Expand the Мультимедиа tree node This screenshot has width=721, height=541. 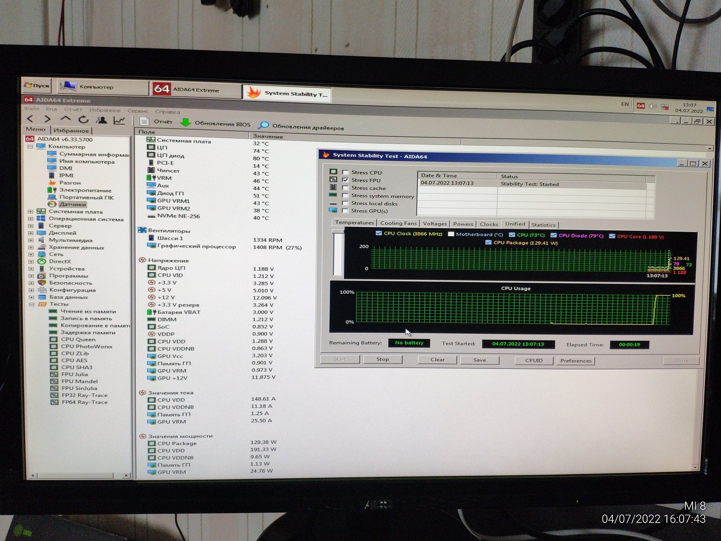31,240
